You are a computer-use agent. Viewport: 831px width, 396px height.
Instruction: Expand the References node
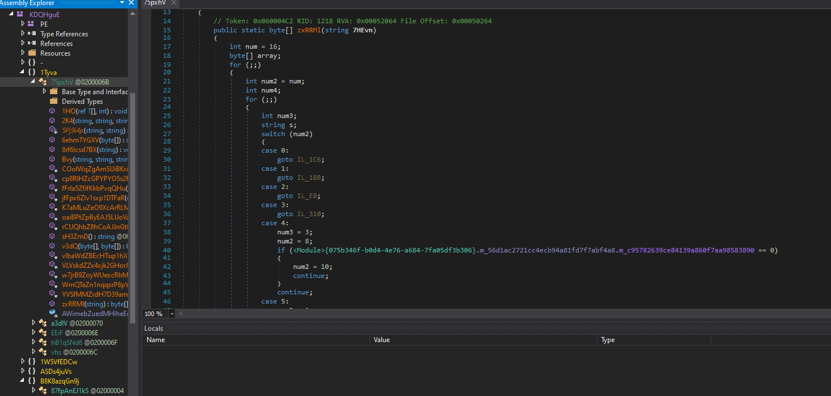[x=23, y=43]
